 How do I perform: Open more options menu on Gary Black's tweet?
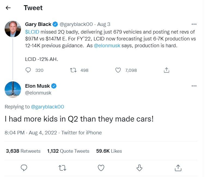click(194, 24)
